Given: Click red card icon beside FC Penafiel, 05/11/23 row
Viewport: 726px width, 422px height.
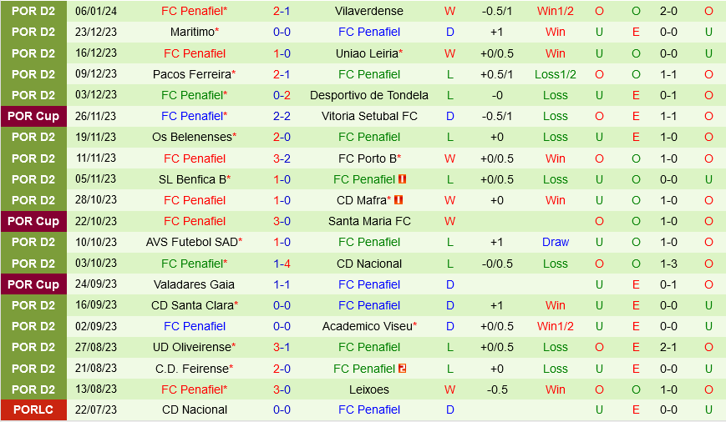Looking at the screenshot, I should tap(402, 179).
